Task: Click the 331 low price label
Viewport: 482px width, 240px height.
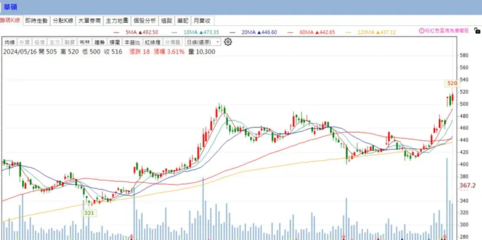Action: coord(89,213)
